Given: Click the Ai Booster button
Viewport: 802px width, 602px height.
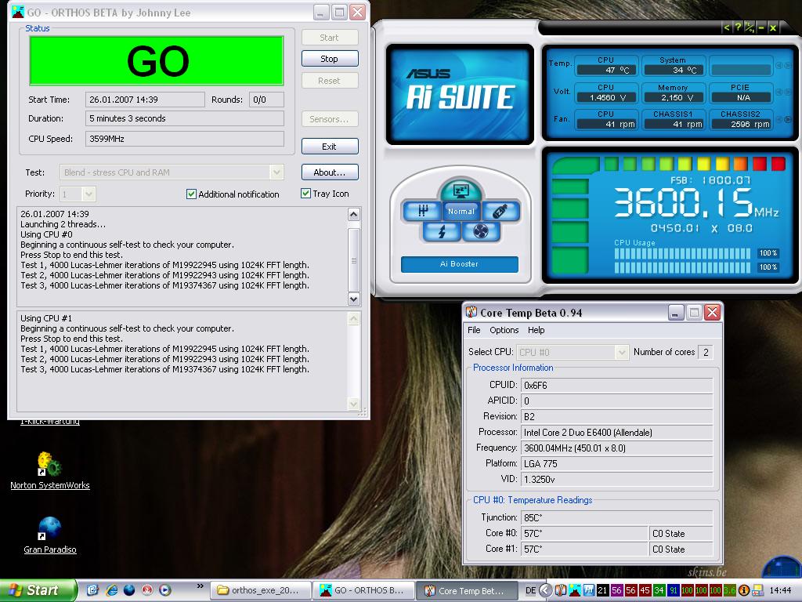Looking at the screenshot, I should click(459, 264).
